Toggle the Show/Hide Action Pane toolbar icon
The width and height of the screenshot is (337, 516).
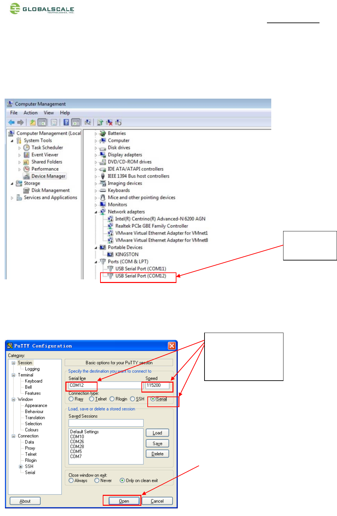click(x=76, y=122)
